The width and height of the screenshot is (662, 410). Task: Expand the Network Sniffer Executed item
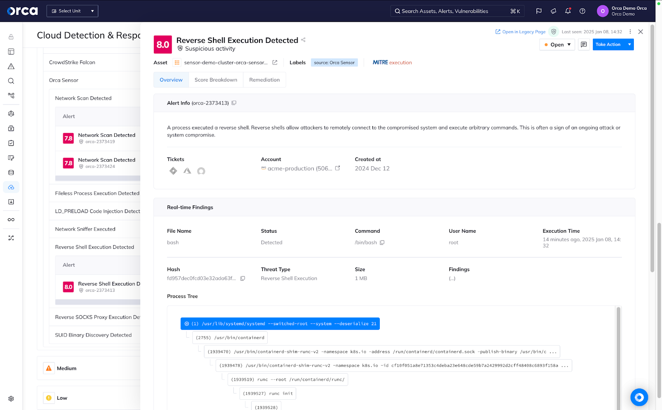(x=85, y=229)
